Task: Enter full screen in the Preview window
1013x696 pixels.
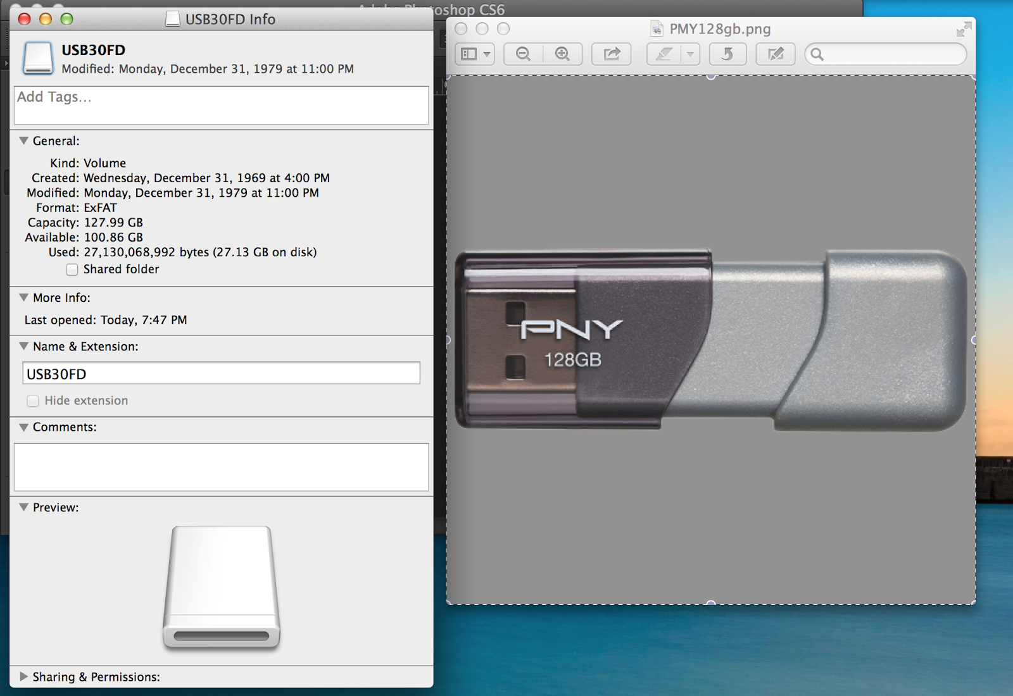Action: tap(964, 29)
